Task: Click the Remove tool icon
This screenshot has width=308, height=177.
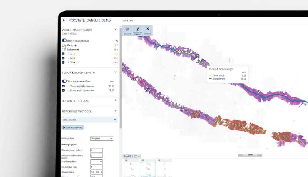Action: click(x=147, y=30)
